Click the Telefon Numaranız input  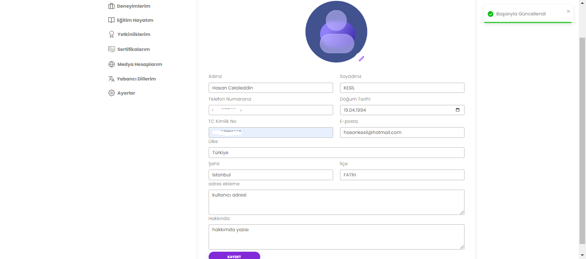[x=271, y=110]
